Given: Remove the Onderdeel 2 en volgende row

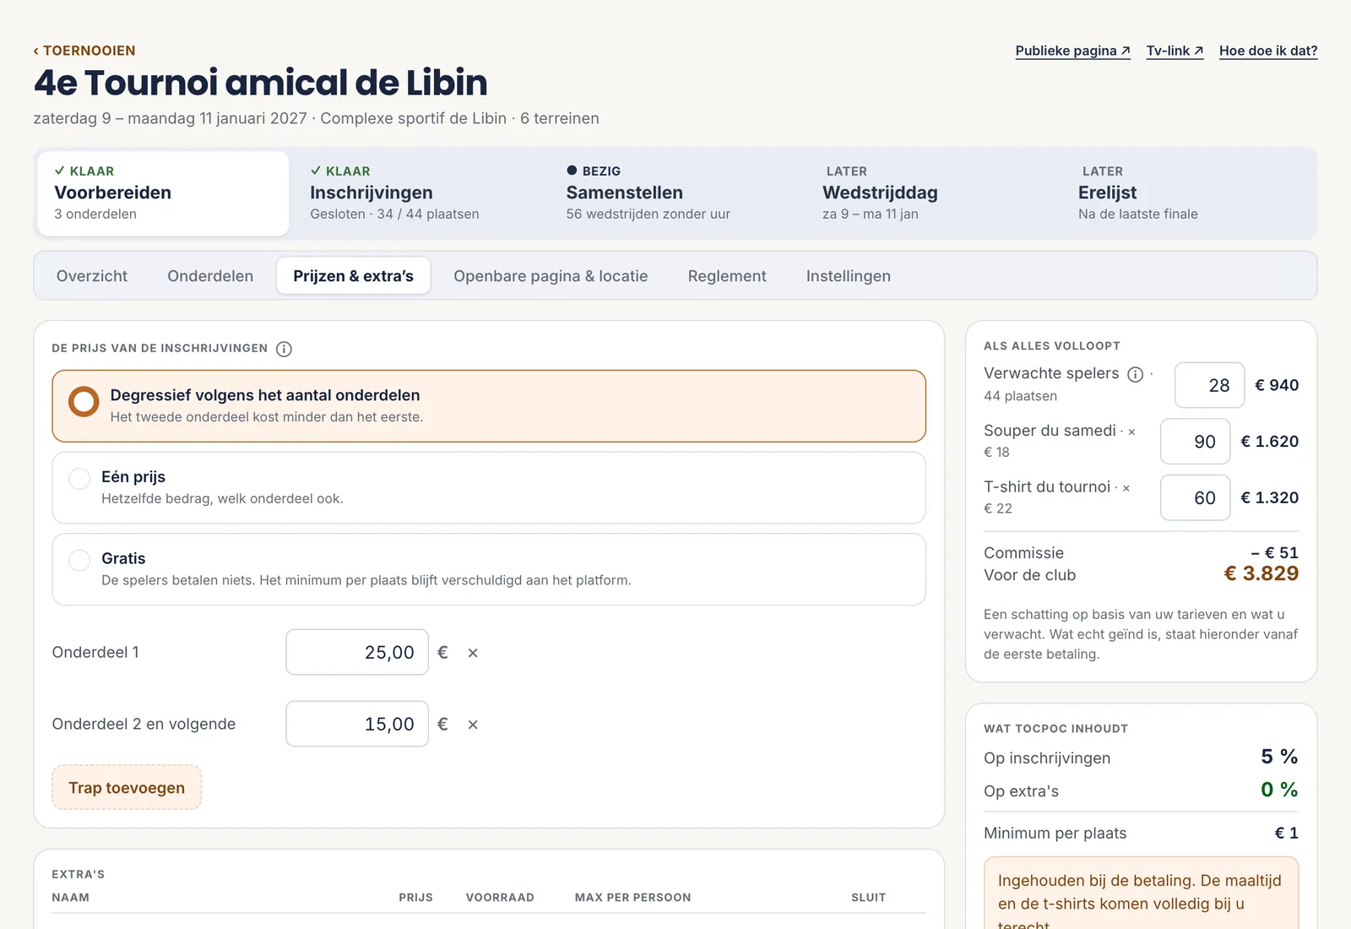Looking at the screenshot, I should pyautogui.click(x=473, y=725).
